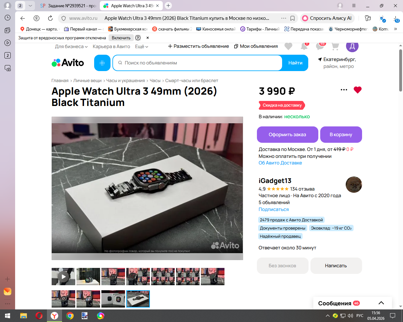Screen dimensions: 403x322
Task: Open the three-dot listing options menu
Action: (x=344, y=90)
